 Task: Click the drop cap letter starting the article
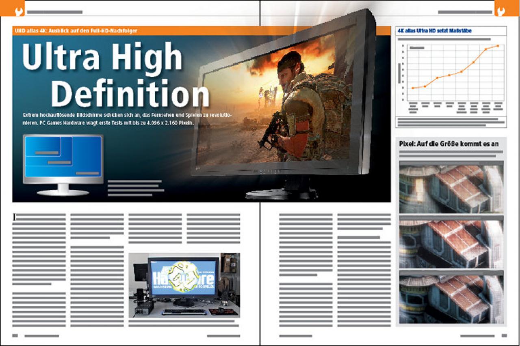15,217
